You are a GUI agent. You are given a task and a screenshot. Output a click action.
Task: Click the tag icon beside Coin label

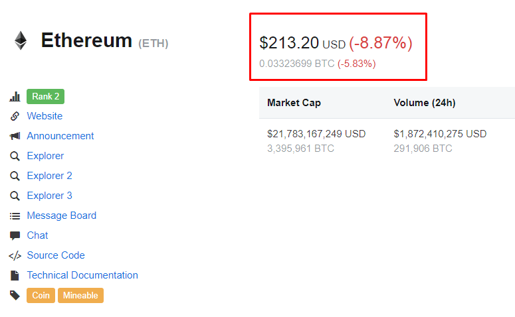tap(15, 295)
